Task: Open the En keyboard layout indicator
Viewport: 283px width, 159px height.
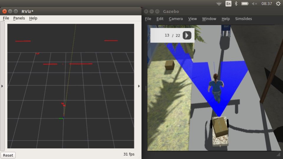Action: 228,4
